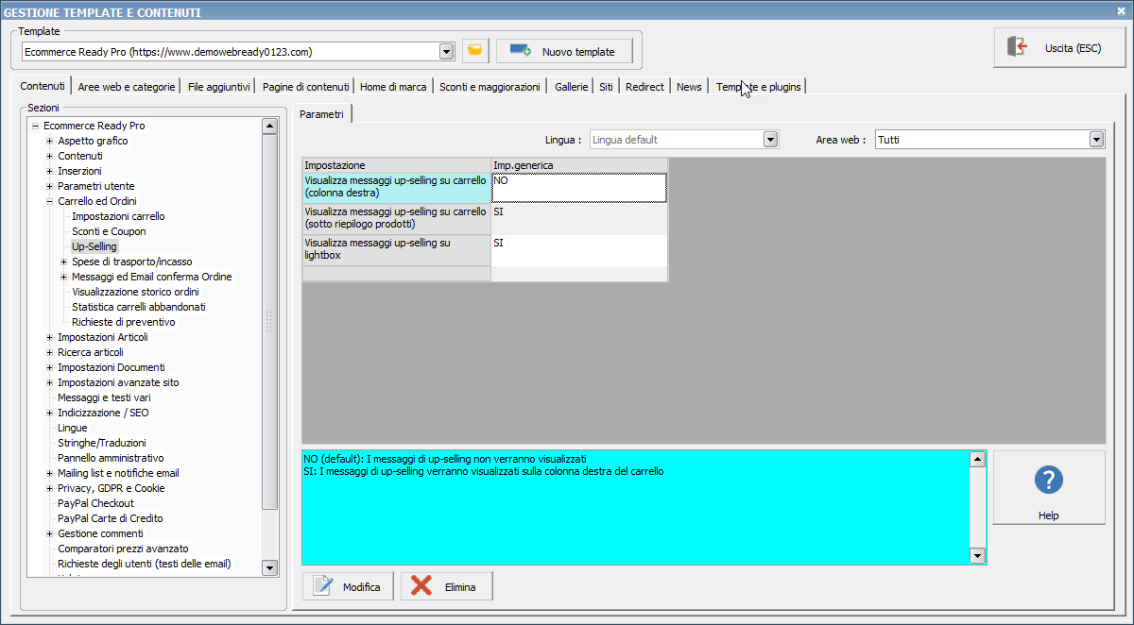
Task: Open the Pagine di contenuti tab
Action: (x=306, y=86)
